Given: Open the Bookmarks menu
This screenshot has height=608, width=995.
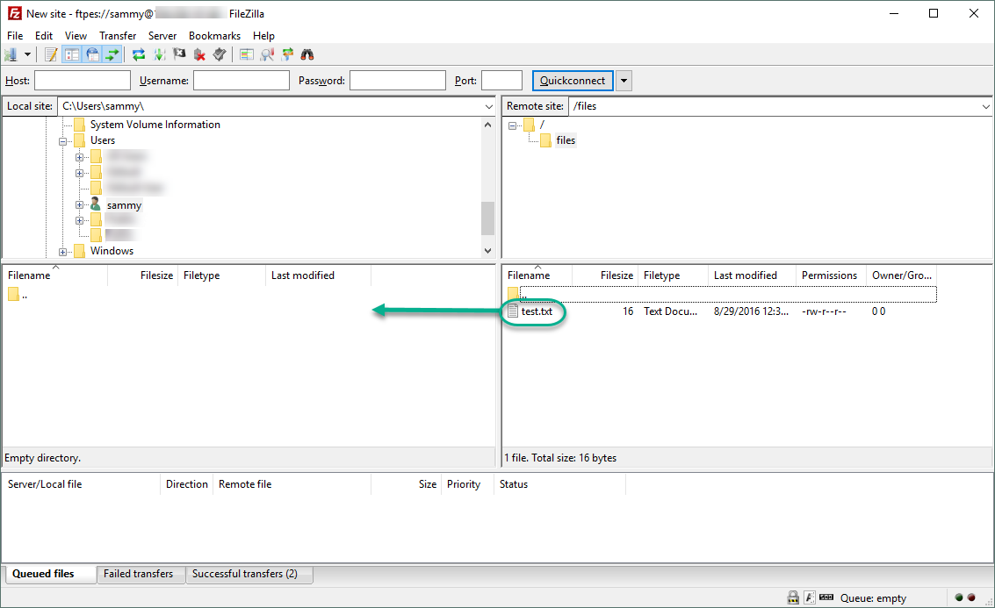Looking at the screenshot, I should (214, 35).
